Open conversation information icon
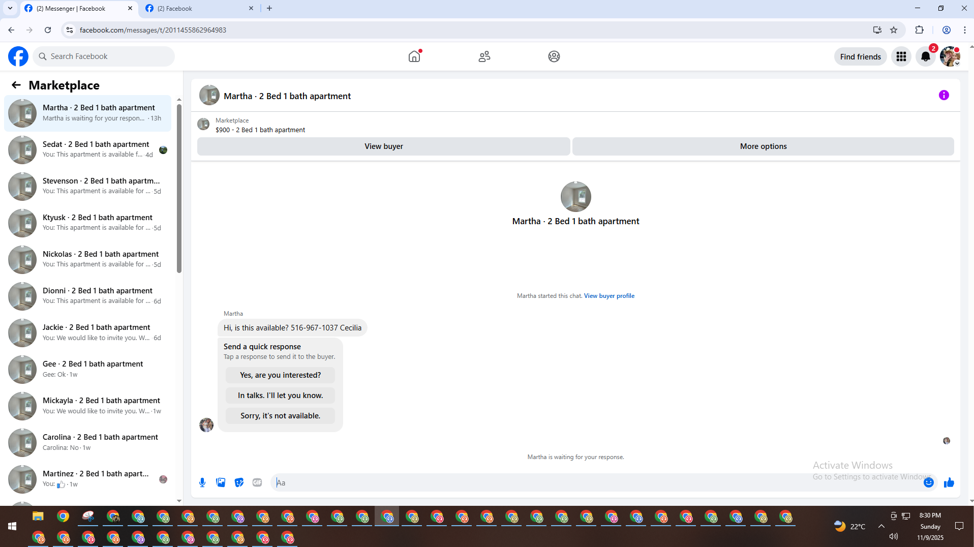974x547 pixels. point(944,95)
